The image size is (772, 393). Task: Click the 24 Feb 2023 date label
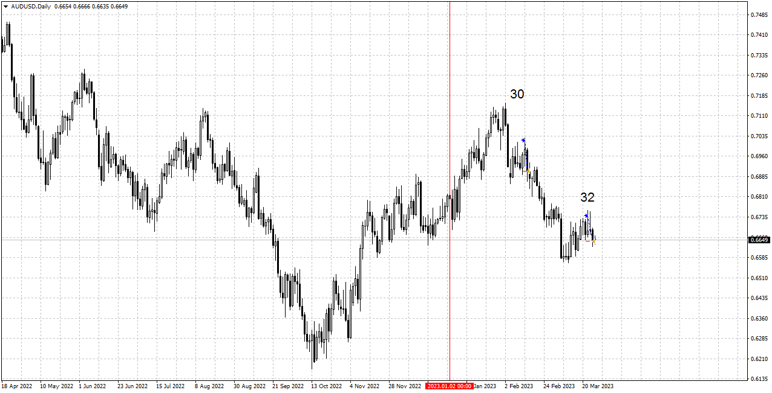click(559, 386)
